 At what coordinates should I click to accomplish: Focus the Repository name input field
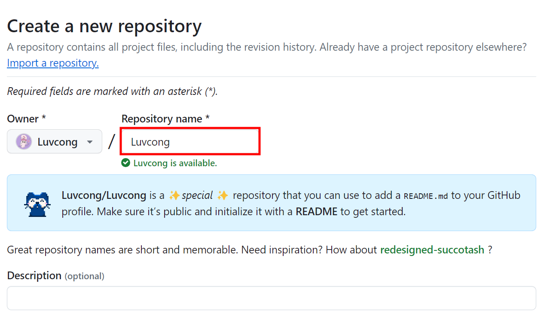click(x=190, y=141)
